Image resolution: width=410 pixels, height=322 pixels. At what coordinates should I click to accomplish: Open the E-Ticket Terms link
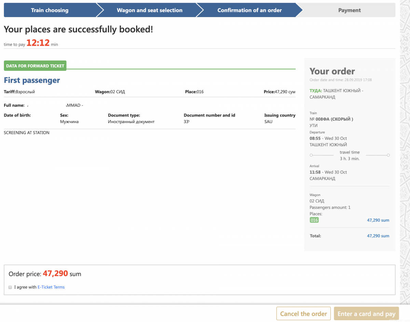tap(51, 287)
